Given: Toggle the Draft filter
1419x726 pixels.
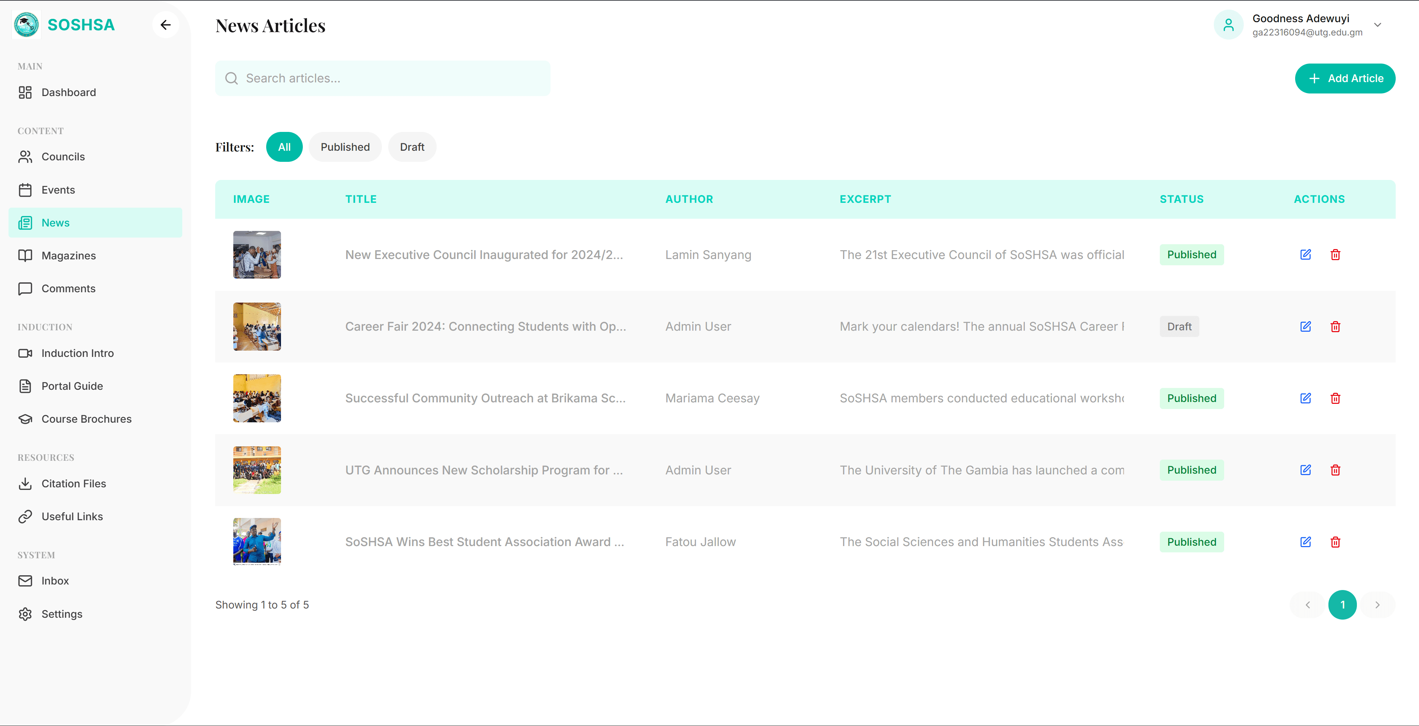Looking at the screenshot, I should [x=412, y=147].
